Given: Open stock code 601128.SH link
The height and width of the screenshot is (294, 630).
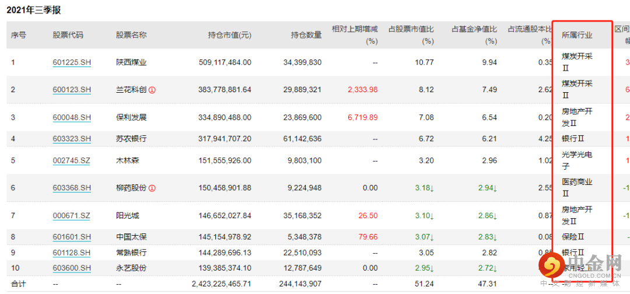Looking at the screenshot, I should click(72, 253).
